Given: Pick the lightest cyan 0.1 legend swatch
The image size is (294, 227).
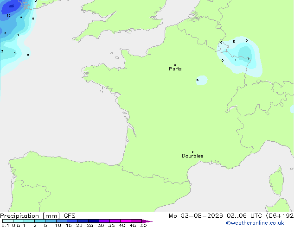Looking at the screenshot, I should click(8, 221).
